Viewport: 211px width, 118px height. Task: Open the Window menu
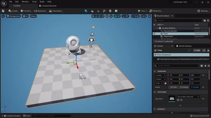(25, 2)
